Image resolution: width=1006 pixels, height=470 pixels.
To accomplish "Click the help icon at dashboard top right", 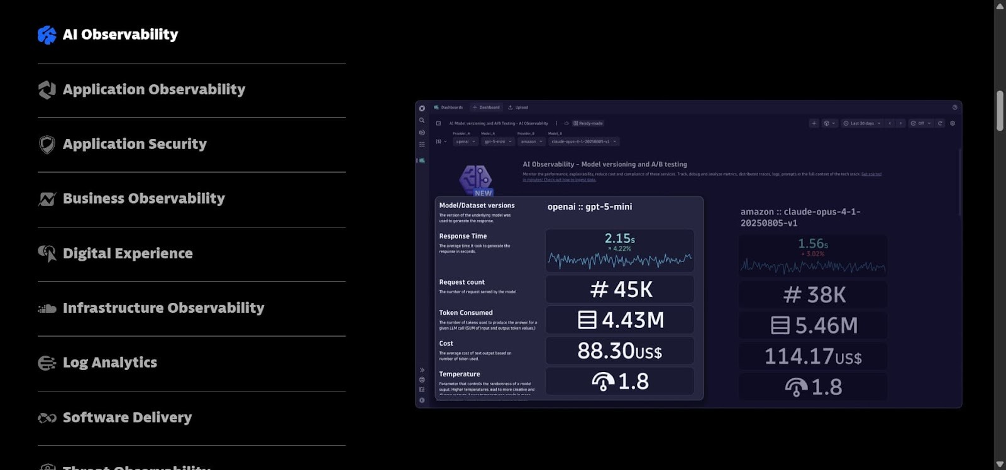I will tap(954, 107).
